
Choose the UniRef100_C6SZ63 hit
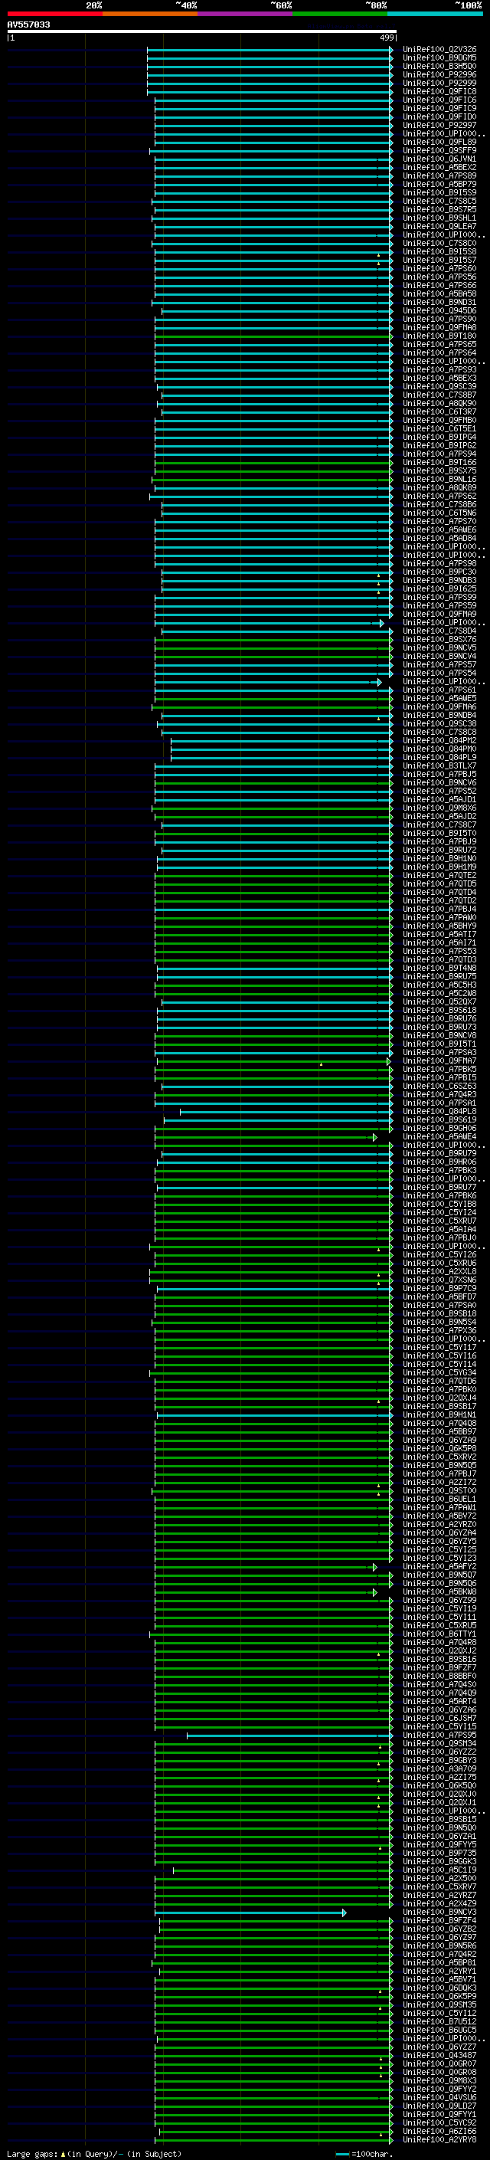439,1086
